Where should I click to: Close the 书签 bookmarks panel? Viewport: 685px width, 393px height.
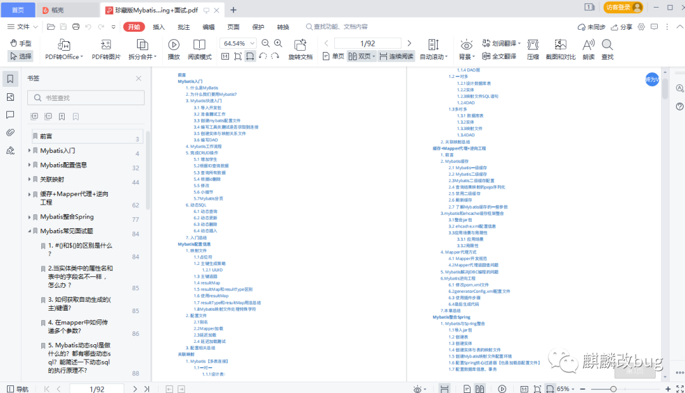tap(138, 78)
